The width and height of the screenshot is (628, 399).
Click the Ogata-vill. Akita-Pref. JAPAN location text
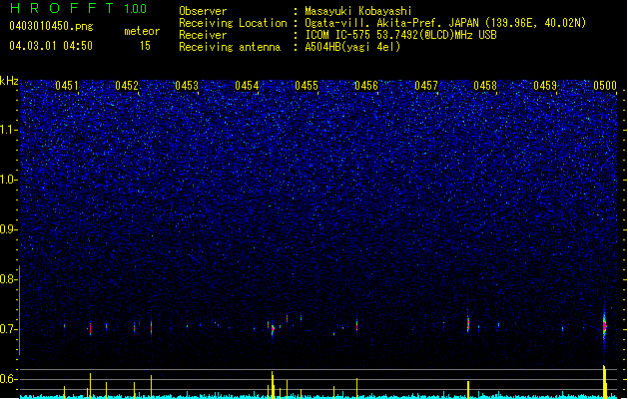445,23
